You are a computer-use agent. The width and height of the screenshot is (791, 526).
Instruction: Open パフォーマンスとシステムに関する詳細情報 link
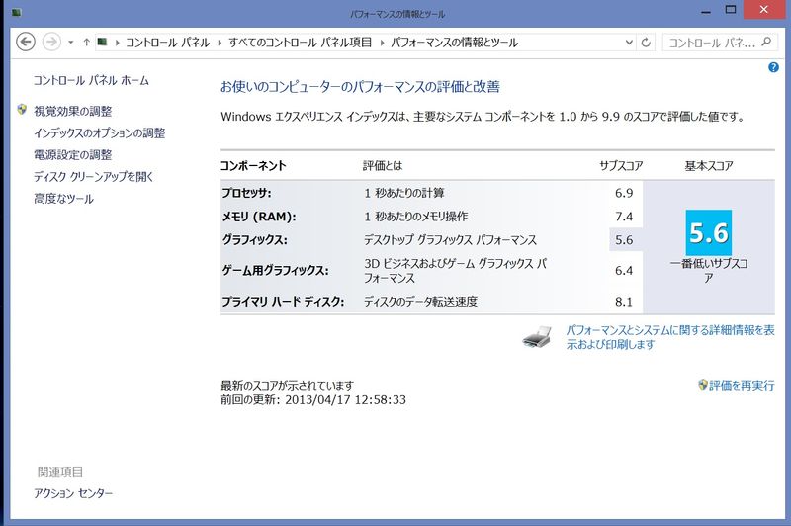coord(670,337)
